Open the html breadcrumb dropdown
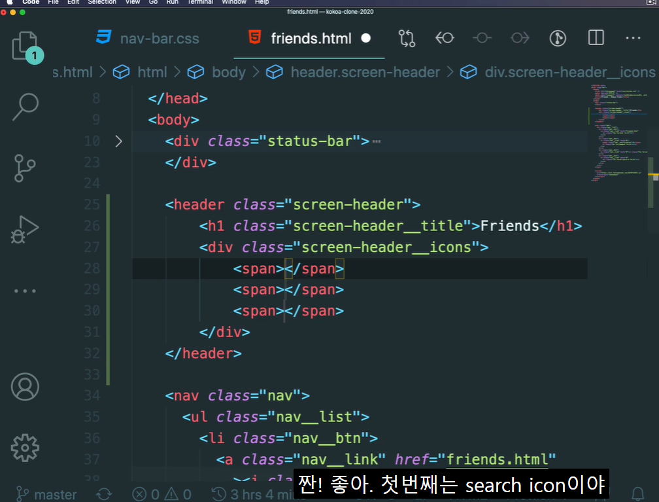This screenshot has height=502, width=659. coord(140,72)
